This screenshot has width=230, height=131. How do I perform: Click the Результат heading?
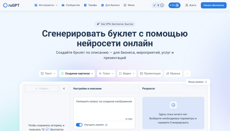tap(149, 89)
